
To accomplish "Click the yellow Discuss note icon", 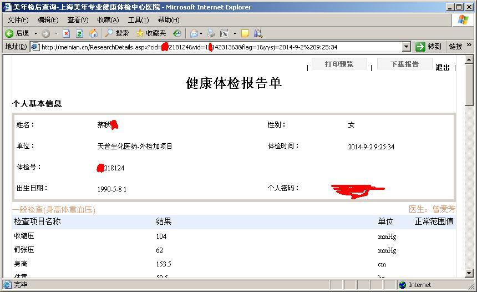I will point(245,33).
